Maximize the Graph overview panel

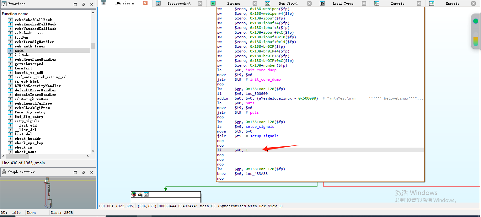click(x=75, y=172)
